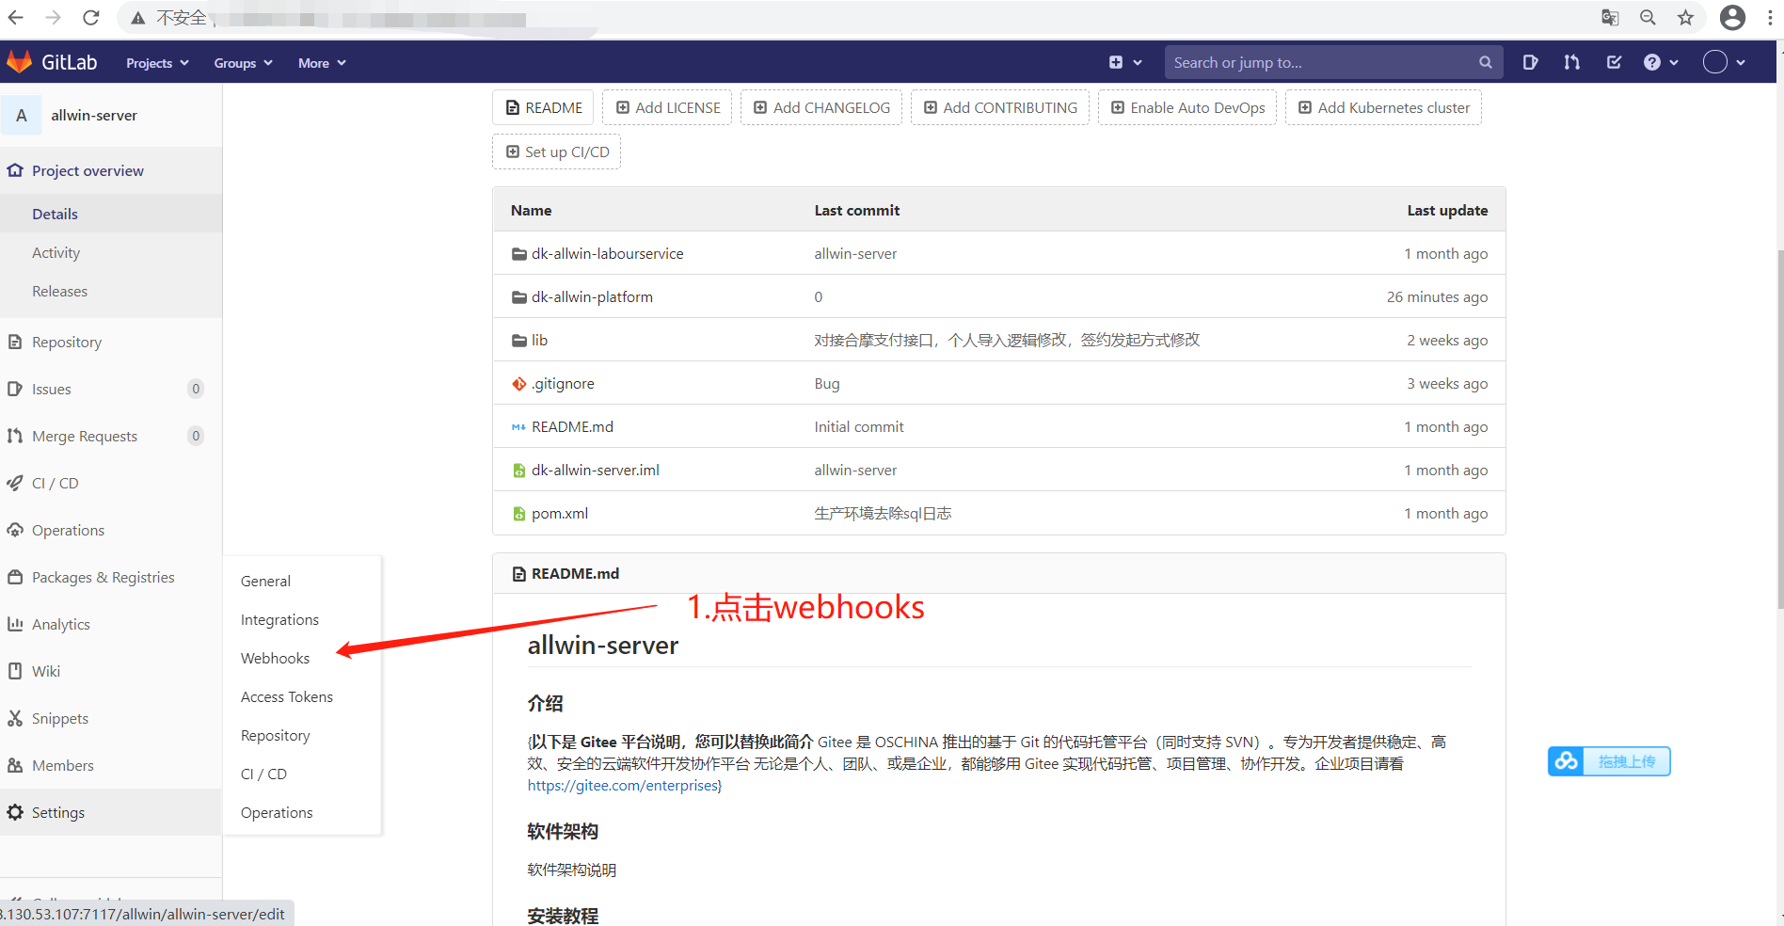1784x926 pixels.
Task: Open Chrome's three-dot menu
Action: [1770, 17]
